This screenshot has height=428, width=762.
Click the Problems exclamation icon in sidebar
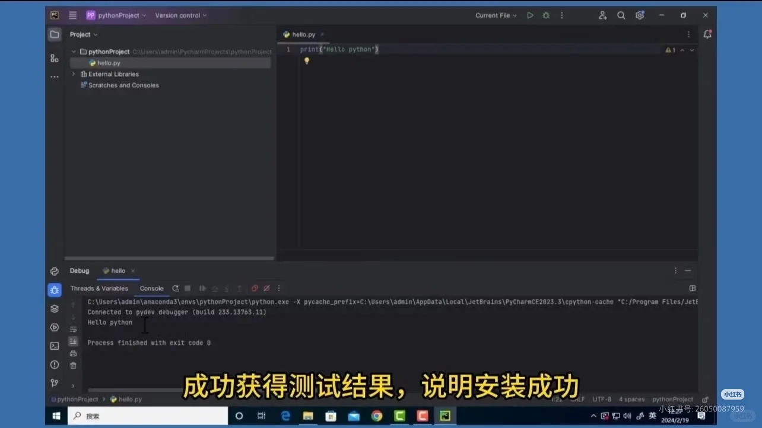[55, 365]
